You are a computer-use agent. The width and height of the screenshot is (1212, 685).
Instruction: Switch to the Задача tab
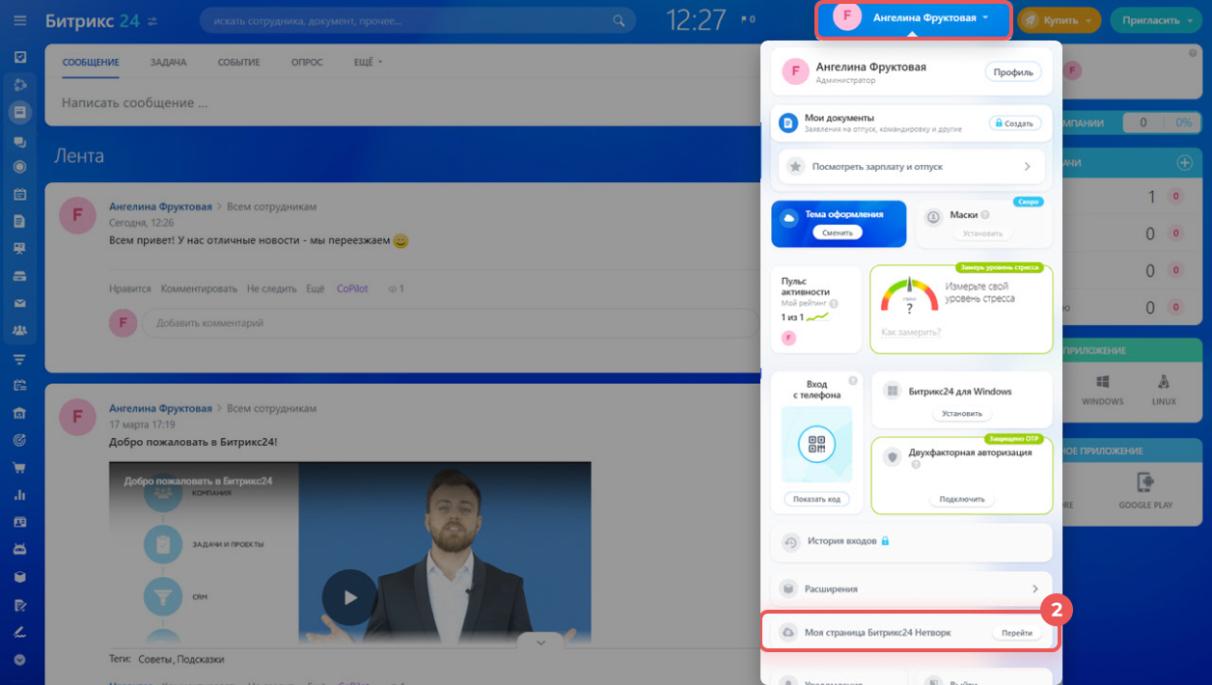(x=169, y=63)
